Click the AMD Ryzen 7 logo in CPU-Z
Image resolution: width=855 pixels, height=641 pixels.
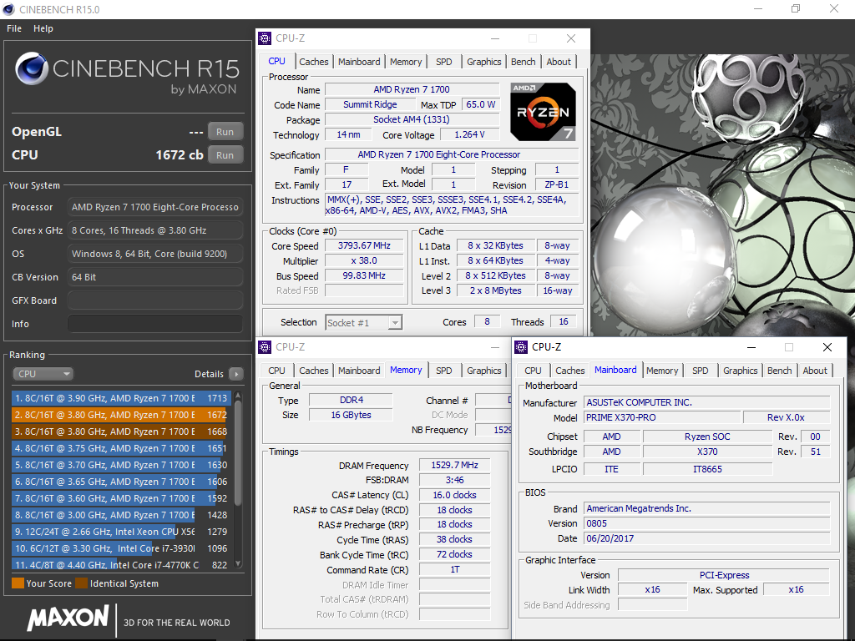[543, 112]
